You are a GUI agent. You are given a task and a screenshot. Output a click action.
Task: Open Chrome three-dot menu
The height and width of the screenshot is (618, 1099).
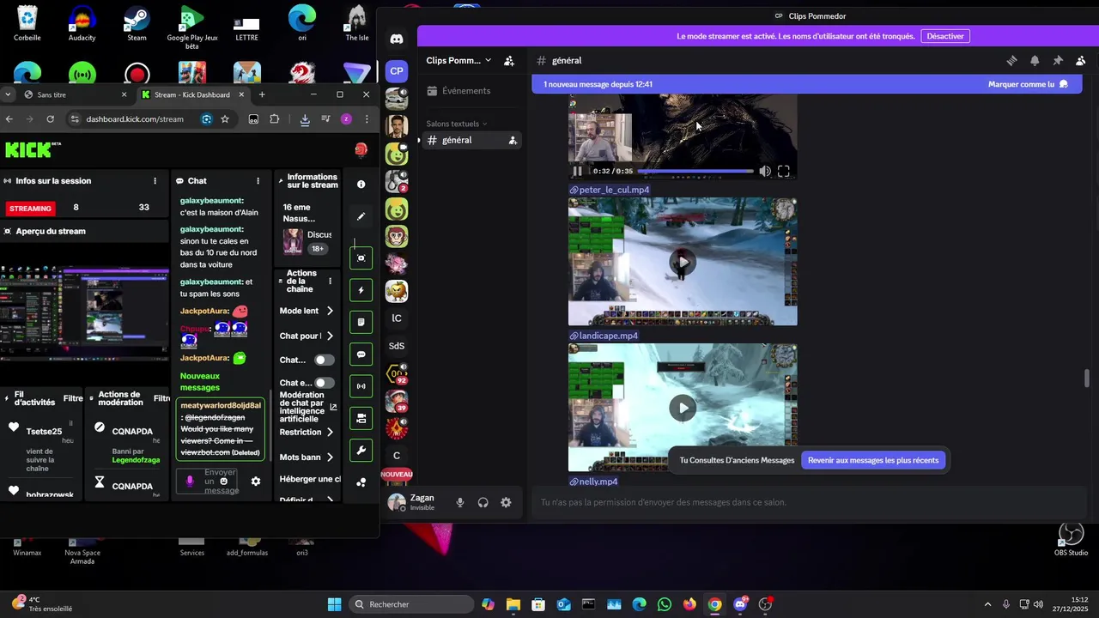[x=367, y=119]
